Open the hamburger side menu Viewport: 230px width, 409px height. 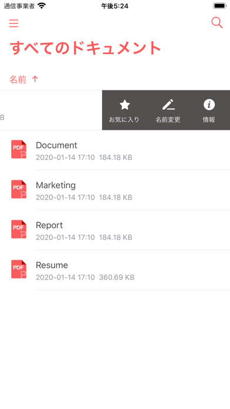click(x=13, y=23)
